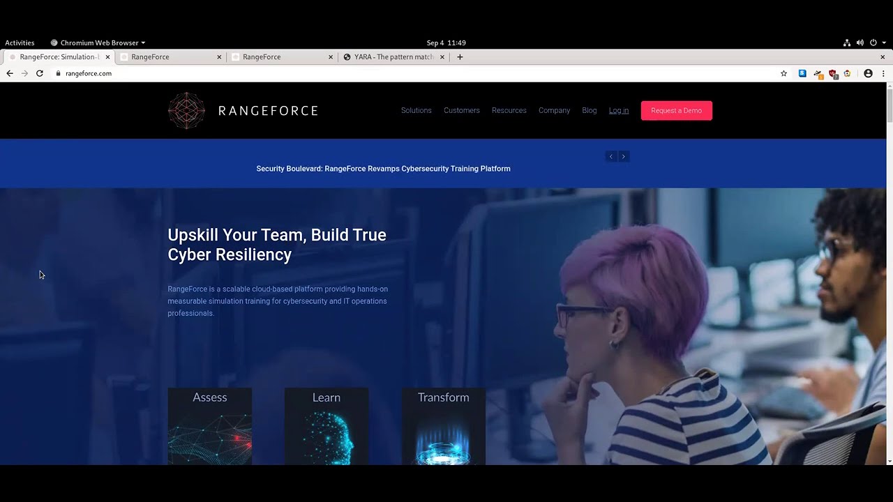
Task: Show next news banner item
Action: click(624, 156)
